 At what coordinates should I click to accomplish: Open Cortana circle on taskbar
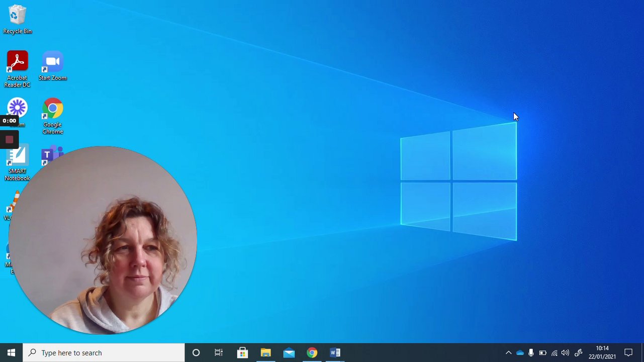[196, 352]
